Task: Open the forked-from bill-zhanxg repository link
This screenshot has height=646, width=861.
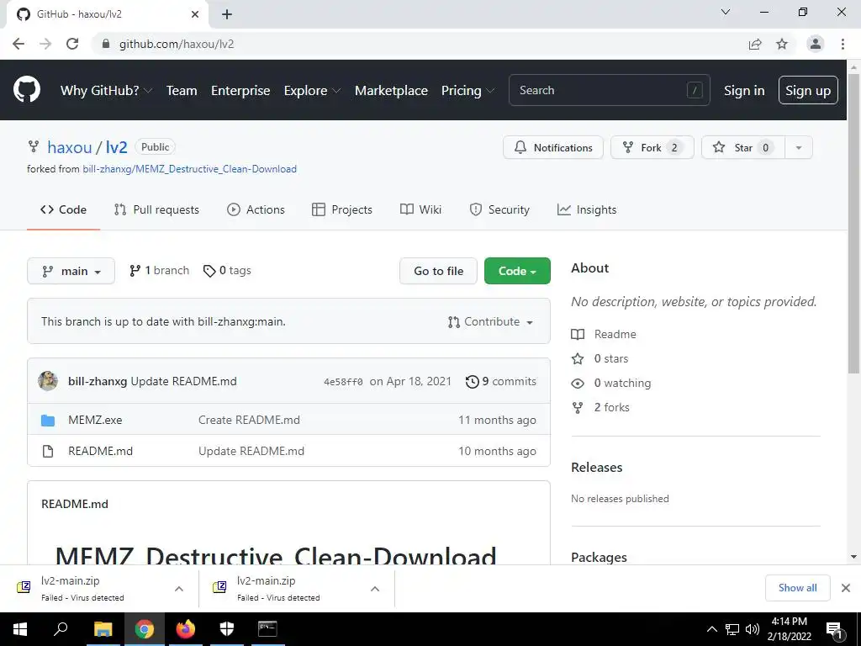Action: (189, 169)
